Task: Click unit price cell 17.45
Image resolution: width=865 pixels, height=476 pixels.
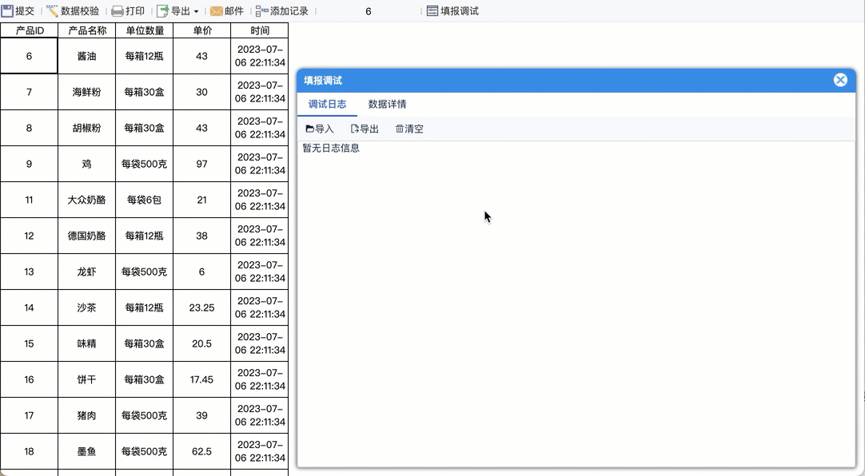Action: point(202,379)
